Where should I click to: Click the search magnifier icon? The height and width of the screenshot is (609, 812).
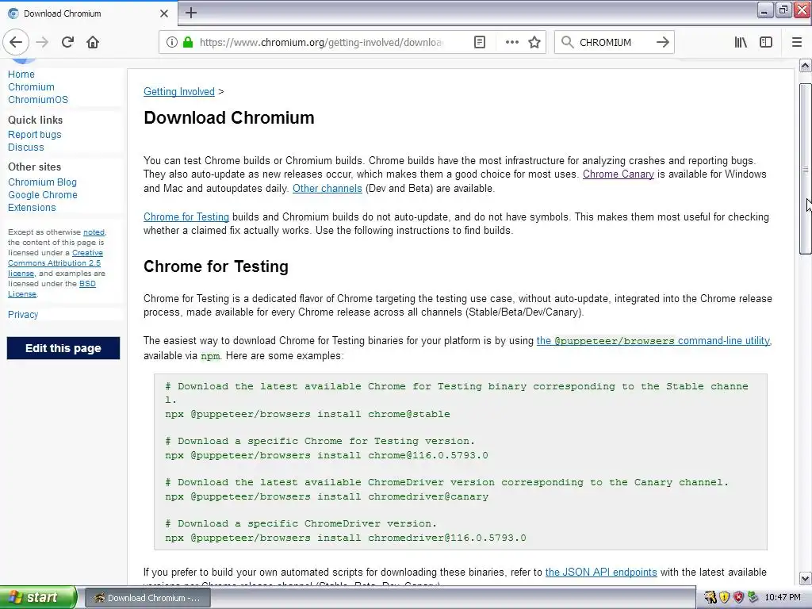tap(567, 42)
